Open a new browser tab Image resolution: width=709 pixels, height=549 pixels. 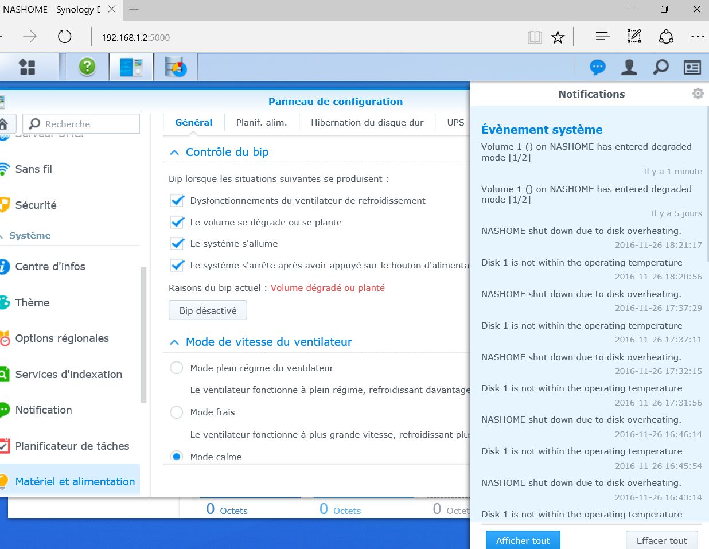click(x=134, y=10)
